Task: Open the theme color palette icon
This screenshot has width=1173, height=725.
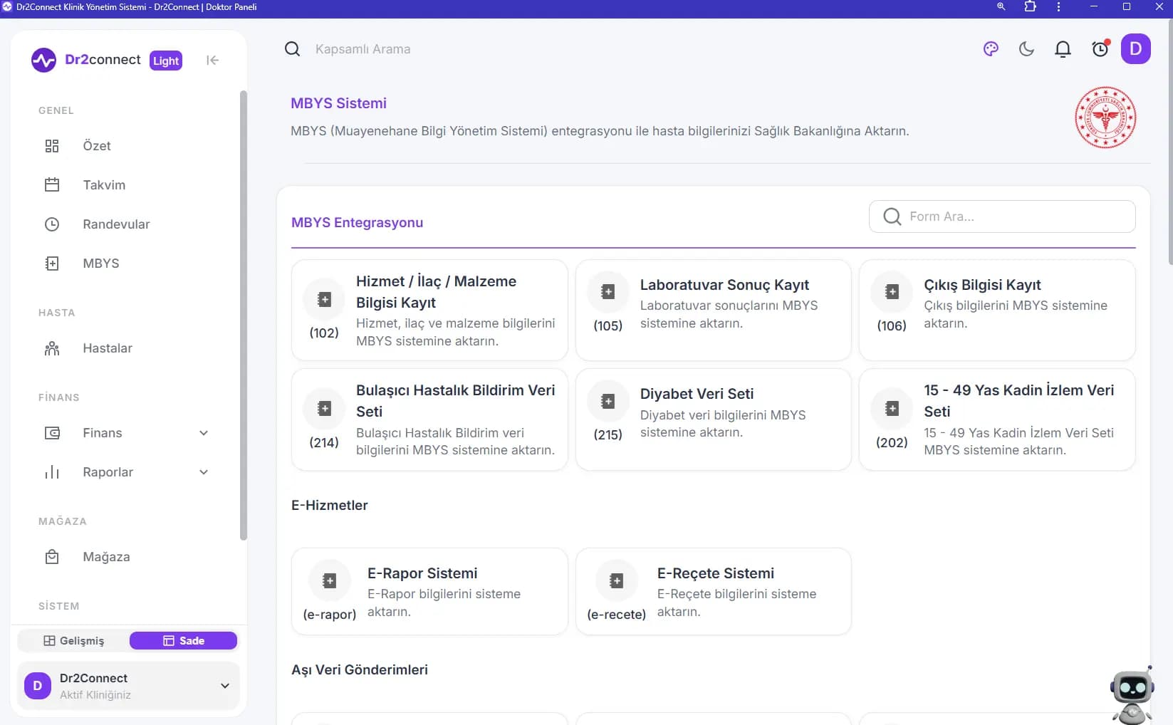Action: pyautogui.click(x=991, y=49)
